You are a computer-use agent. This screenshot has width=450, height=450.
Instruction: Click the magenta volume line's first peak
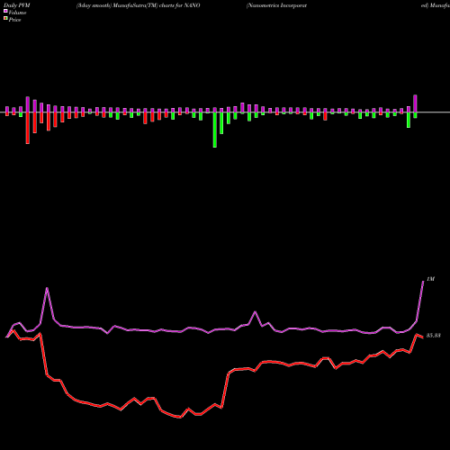tap(47, 288)
